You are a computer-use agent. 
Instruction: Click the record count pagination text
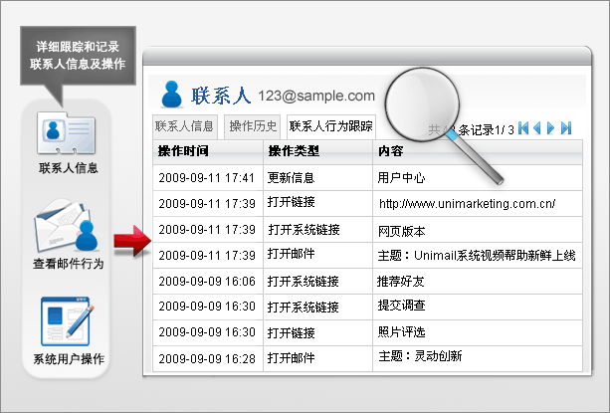pyautogui.click(x=471, y=129)
